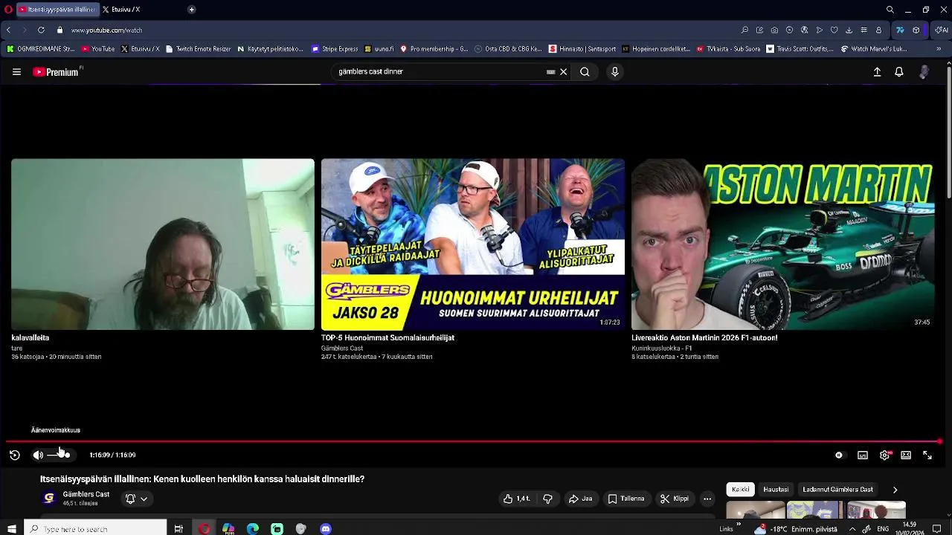
Task: Click the taskbar 'Type here to search' box
Action: click(96, 528)
